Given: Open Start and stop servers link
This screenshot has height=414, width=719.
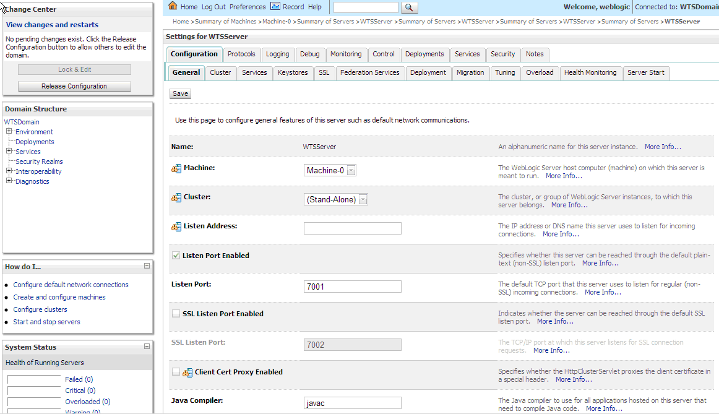Looking at the screenshot, I should pos(46,322).
